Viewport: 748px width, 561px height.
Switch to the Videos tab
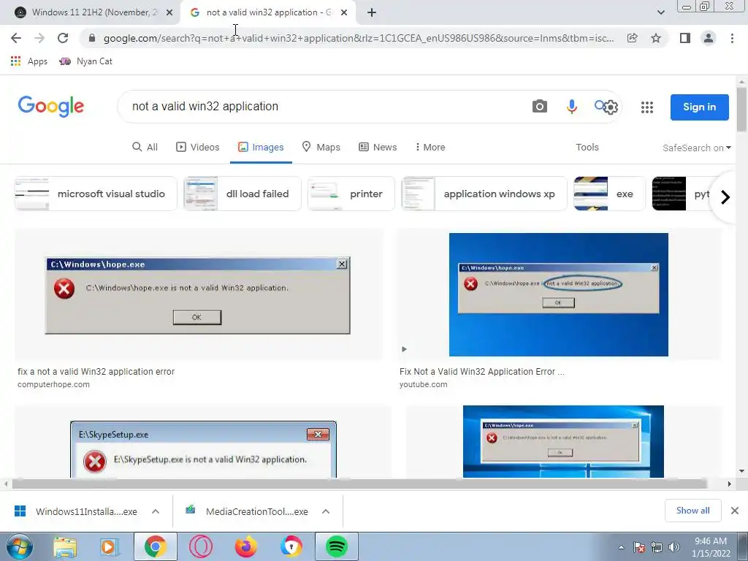(198, 147)
